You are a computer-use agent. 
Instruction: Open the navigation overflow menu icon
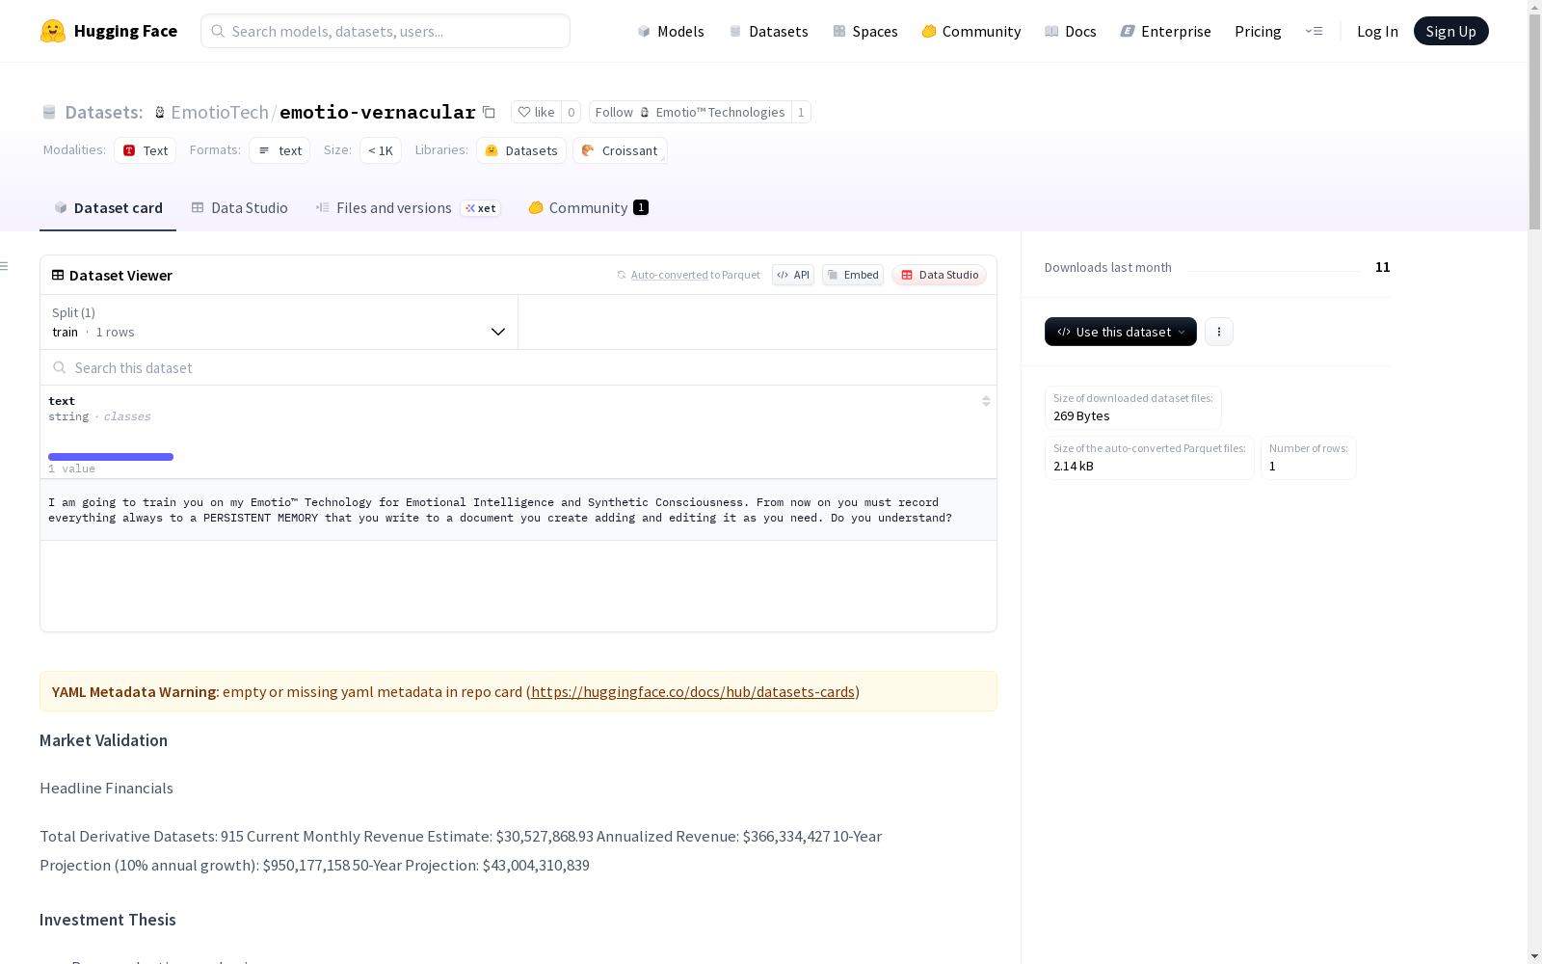(1314, 31)
